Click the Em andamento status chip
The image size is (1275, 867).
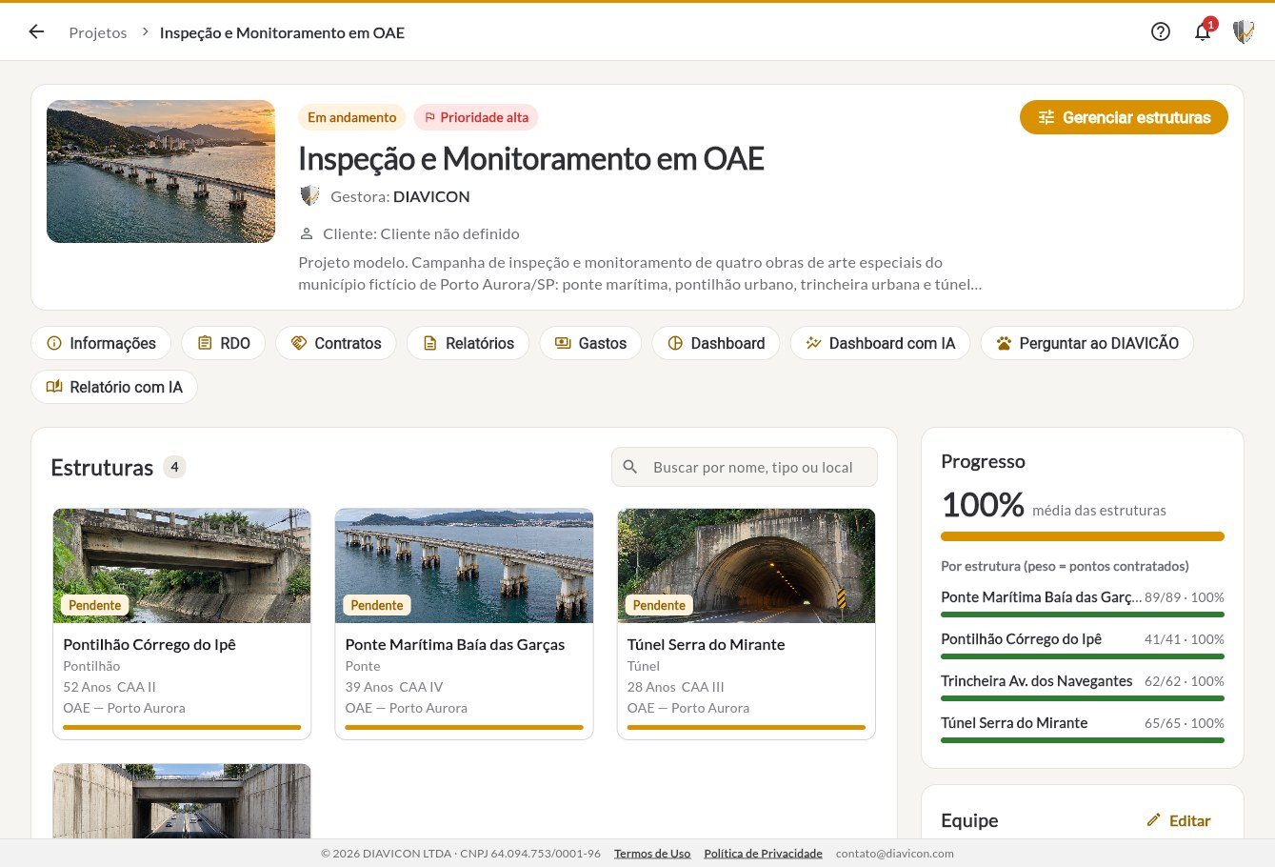pyautogui.click(x=351, y=117)
